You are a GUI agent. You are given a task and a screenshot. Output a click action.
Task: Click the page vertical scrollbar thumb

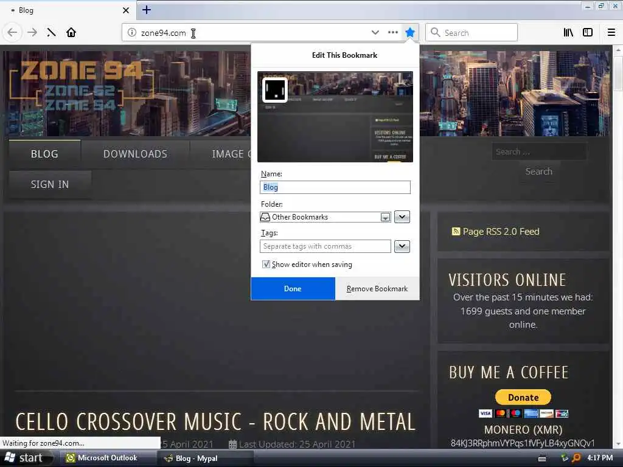[618, 73]
